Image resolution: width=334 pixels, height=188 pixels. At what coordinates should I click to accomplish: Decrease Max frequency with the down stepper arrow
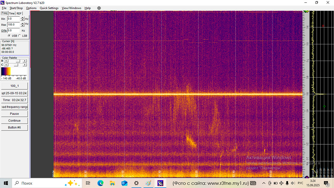[x=23, y=25]
